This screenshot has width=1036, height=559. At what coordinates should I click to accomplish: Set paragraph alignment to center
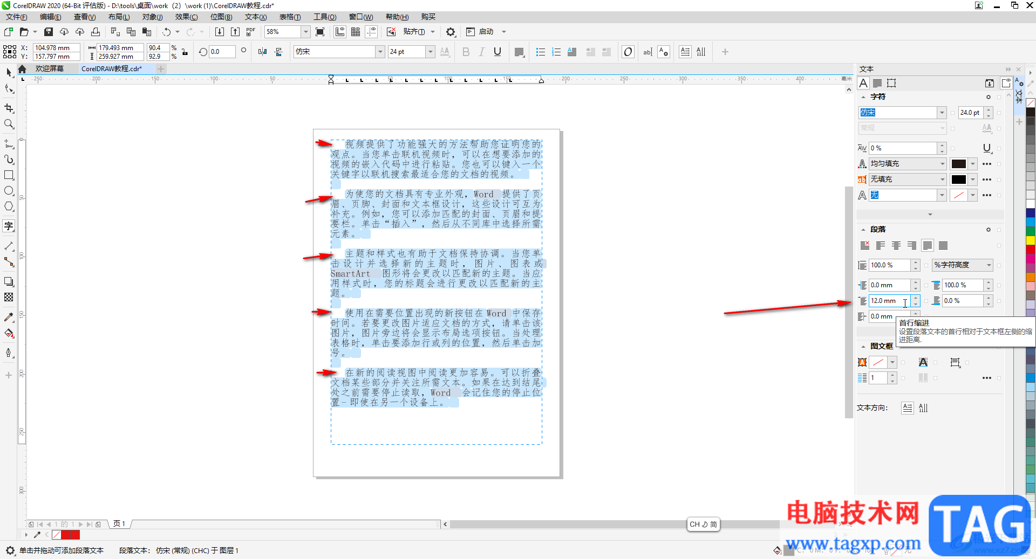(896, 246)
